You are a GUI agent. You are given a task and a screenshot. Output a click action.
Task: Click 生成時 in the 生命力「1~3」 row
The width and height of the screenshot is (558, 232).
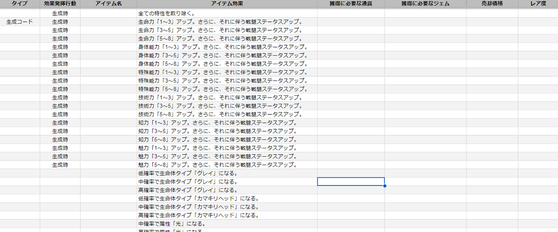[x=60, y=22]
